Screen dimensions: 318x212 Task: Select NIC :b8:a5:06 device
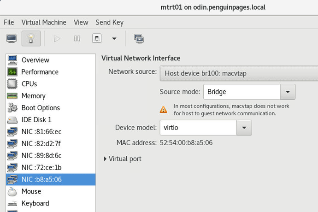(x=51, y=179)
